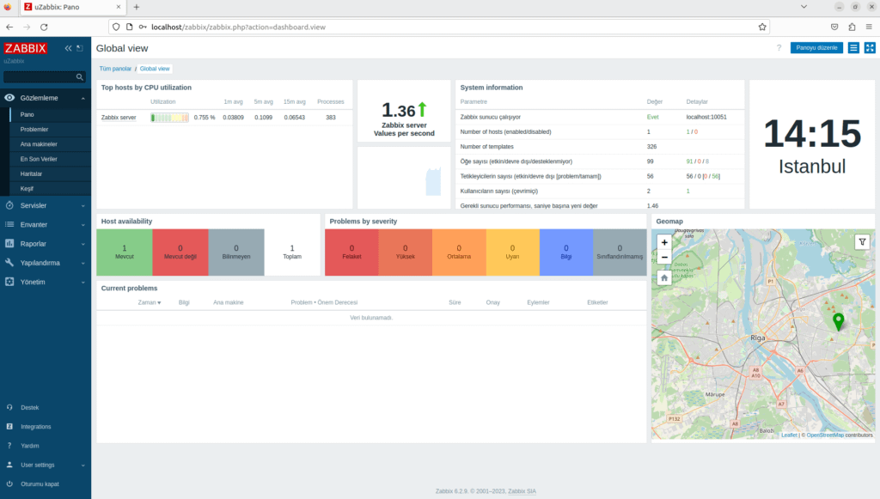Select En Son Veriler menu item

(x=38, y=159)
